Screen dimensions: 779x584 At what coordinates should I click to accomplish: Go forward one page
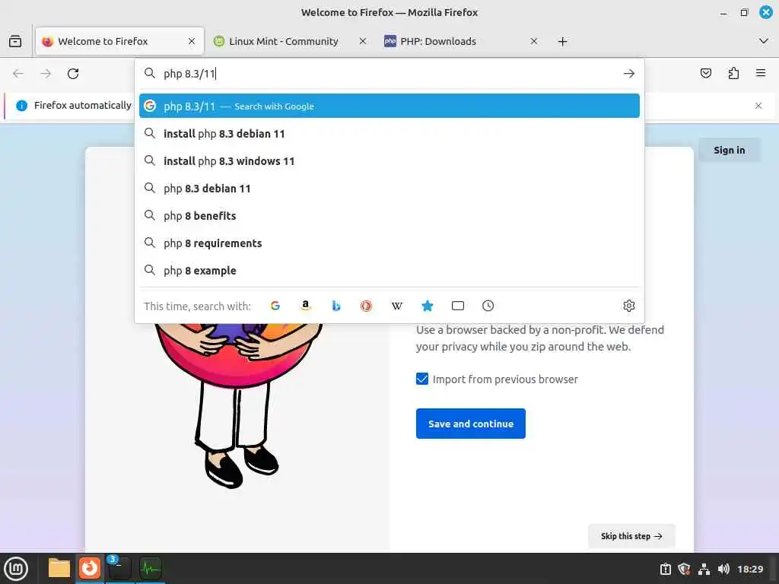[x=46, y=74]
